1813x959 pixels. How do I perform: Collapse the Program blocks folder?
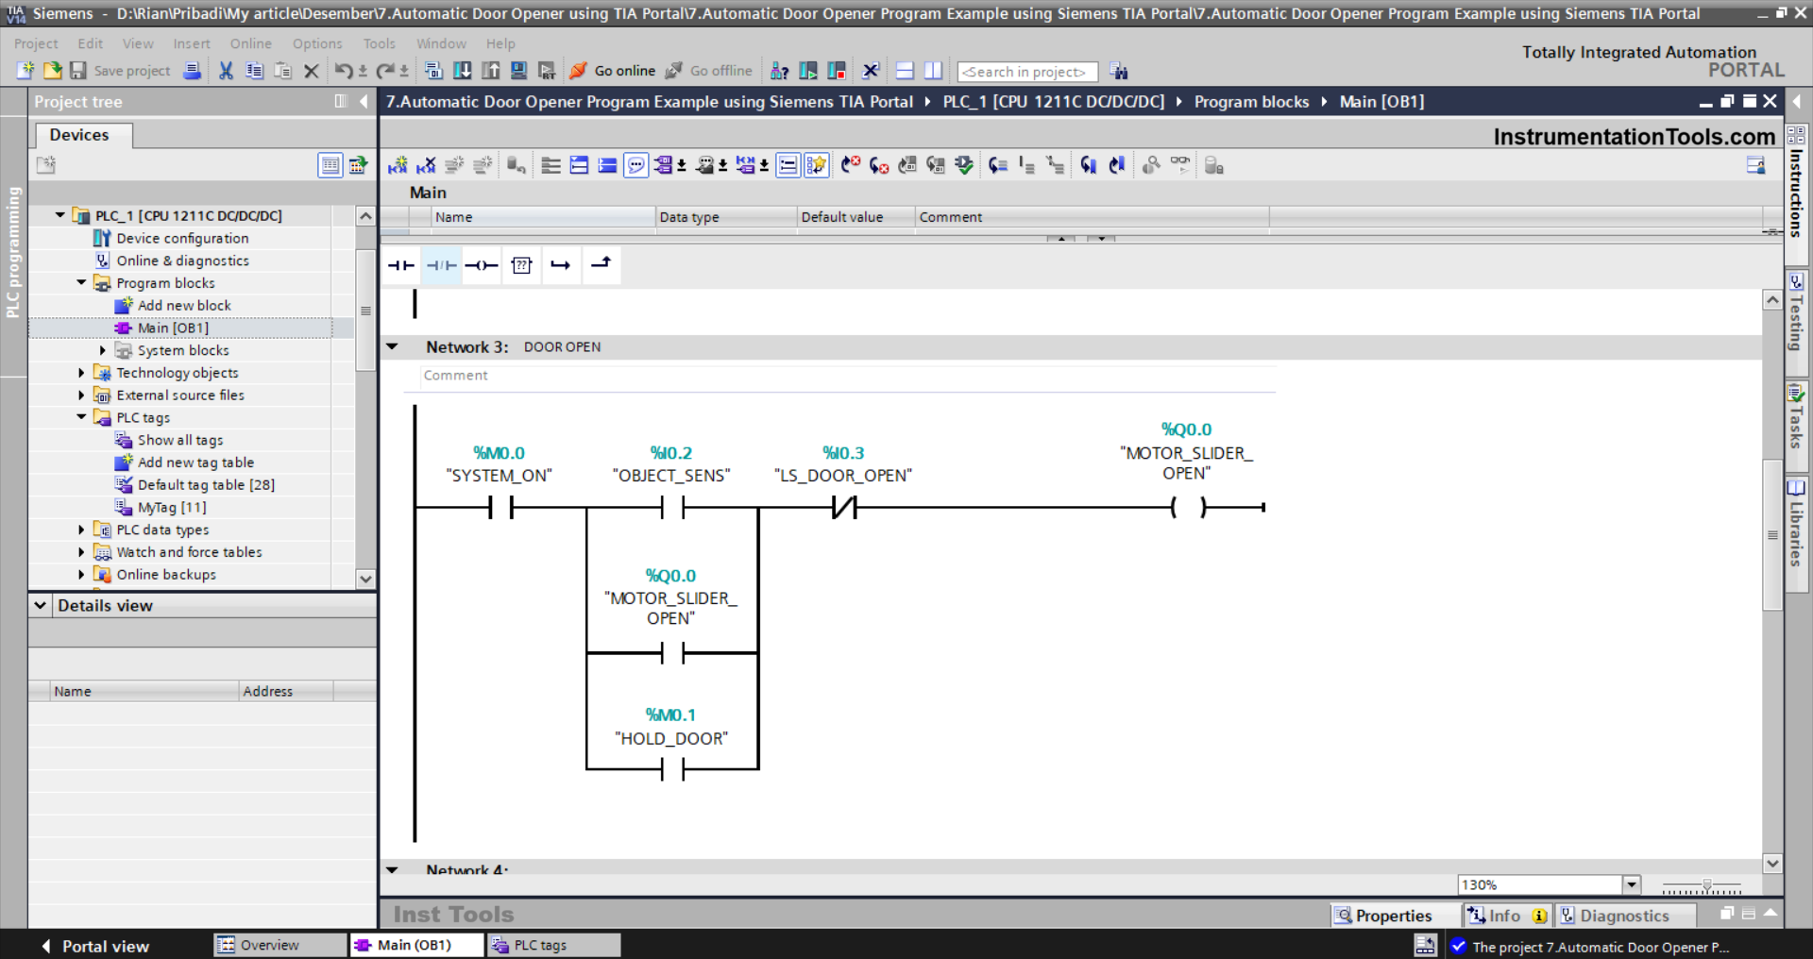point(81,282)
